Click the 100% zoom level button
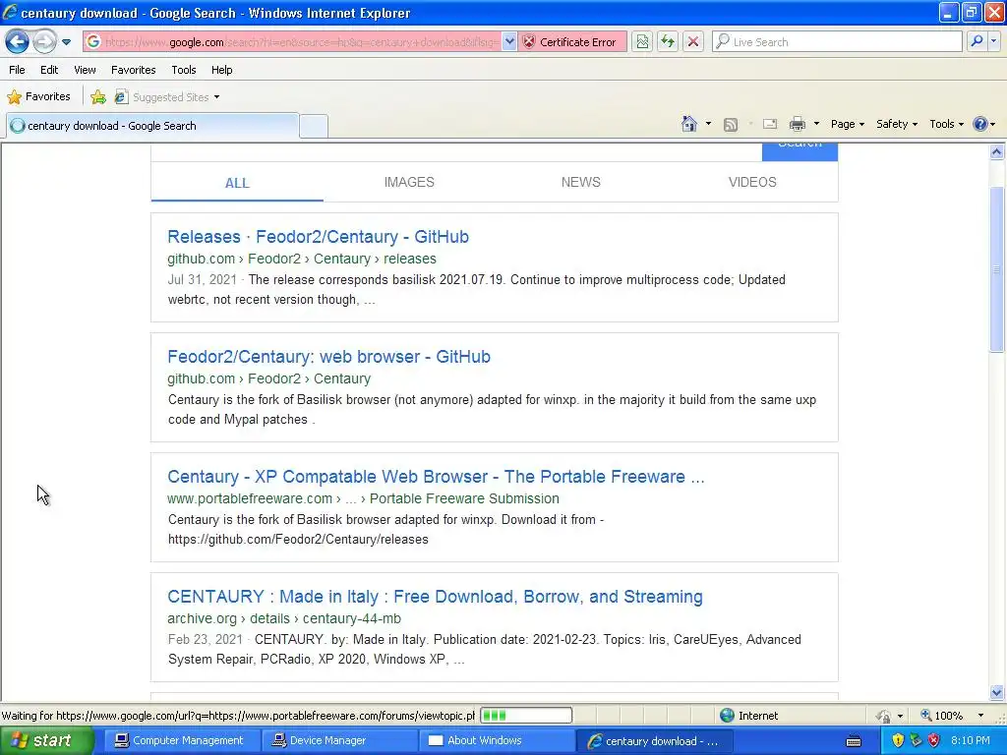Screen dimensions: 1007x755 (x=941, y=716)
